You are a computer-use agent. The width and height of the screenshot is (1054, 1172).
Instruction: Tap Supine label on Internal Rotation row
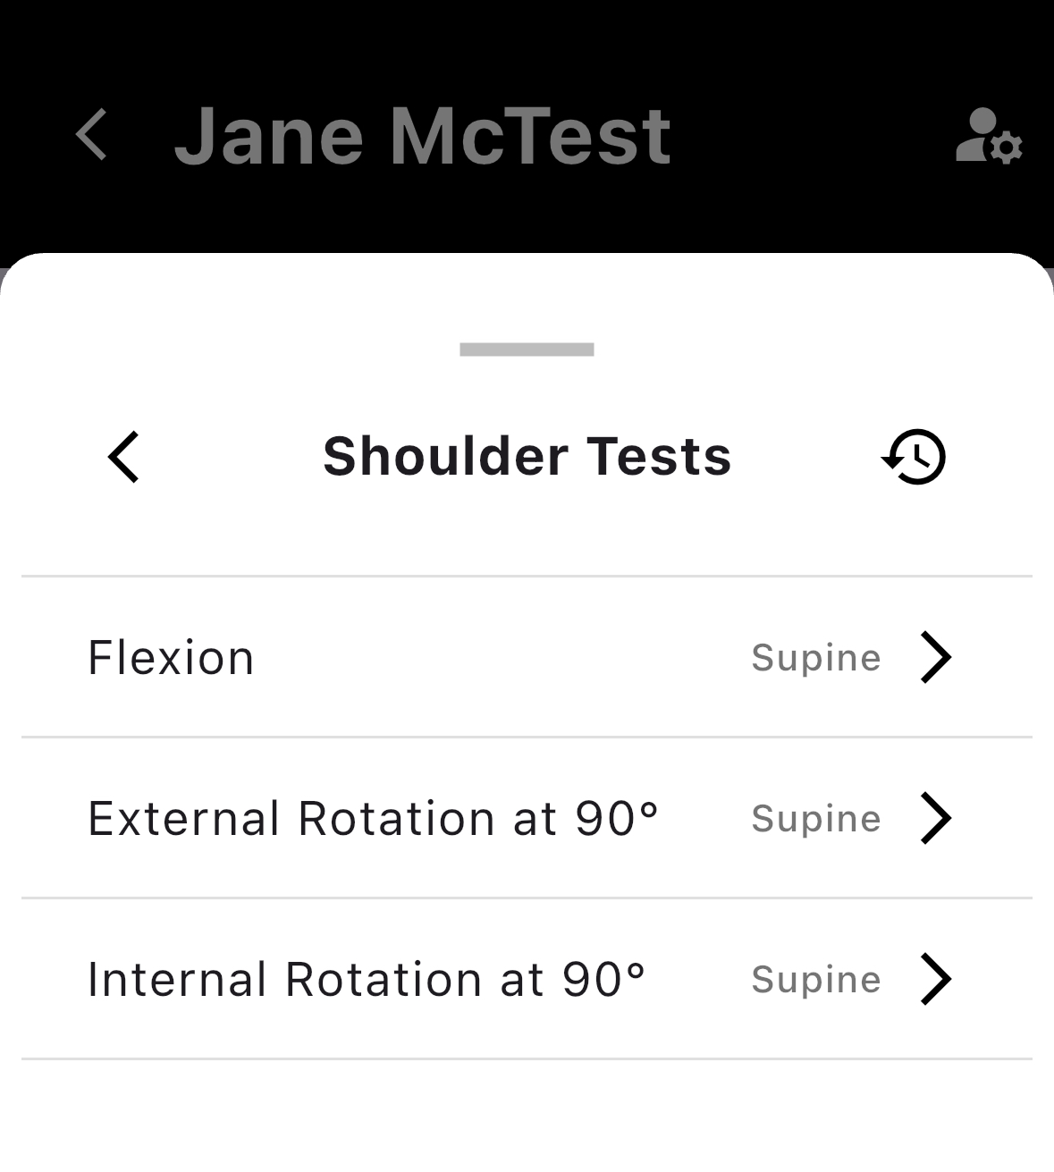(816, 981)
